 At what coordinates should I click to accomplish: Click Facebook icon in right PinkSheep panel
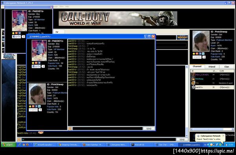click(200, 54)
